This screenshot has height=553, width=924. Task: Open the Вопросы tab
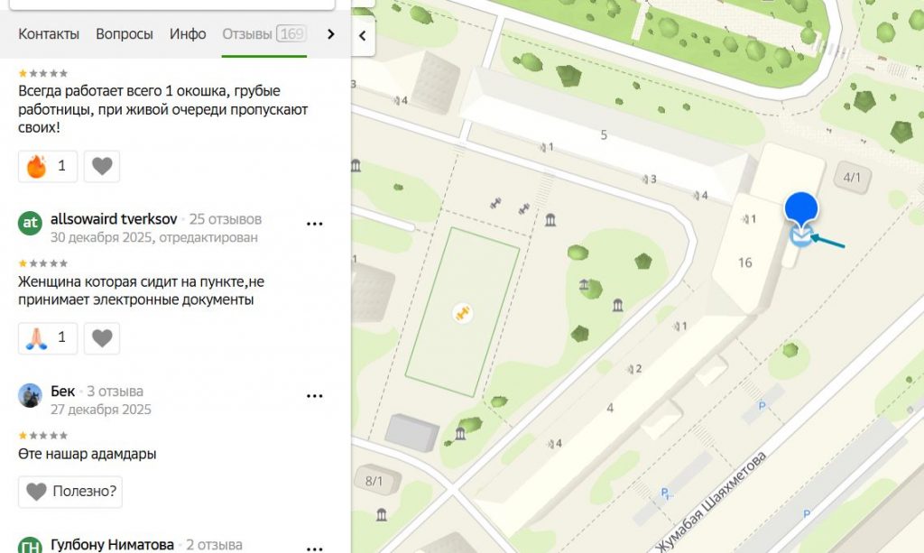click(124, 34)
